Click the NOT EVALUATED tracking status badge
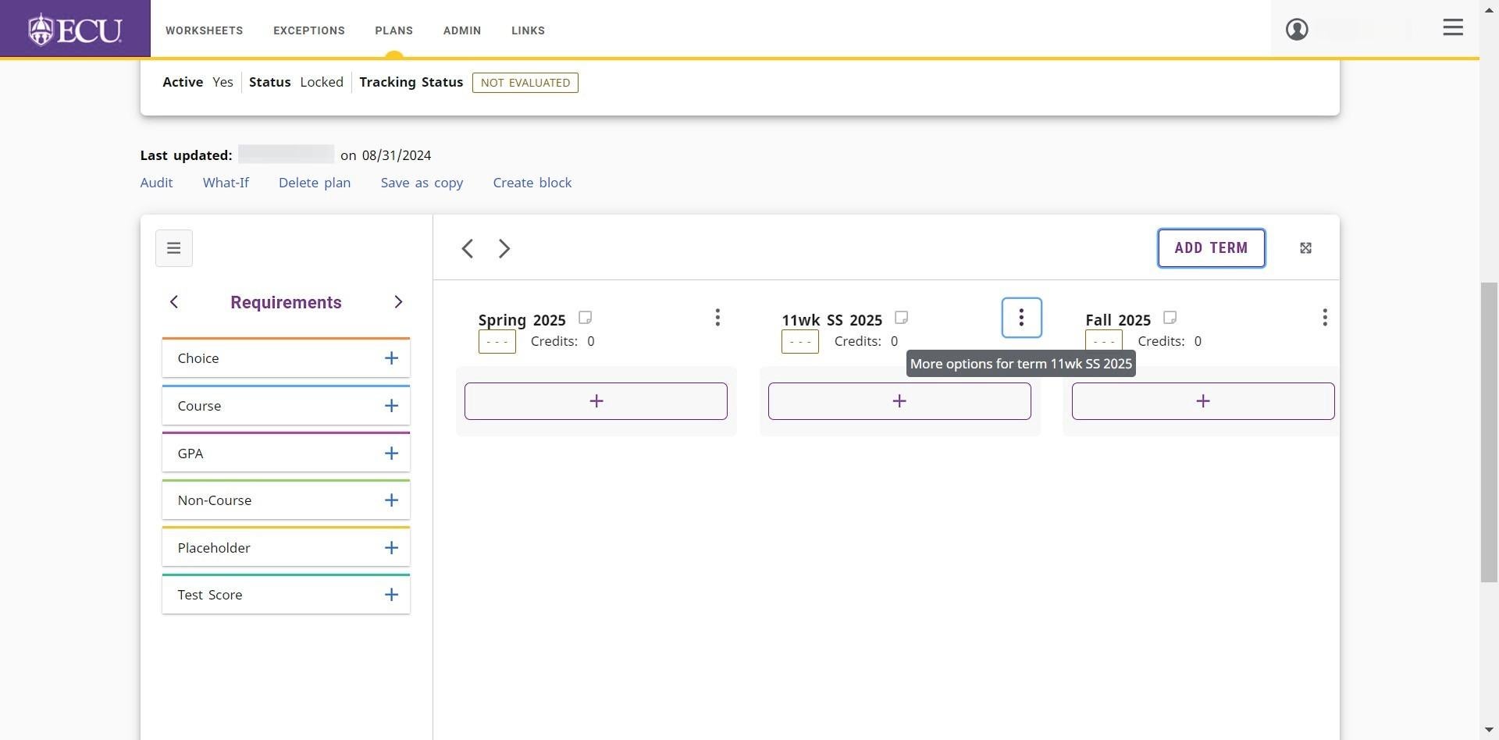Screen dimensions: 1499x740 coord(525,83)
